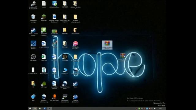Click the highlighted WinRAR archive on desktop
The height and width of the screenshot is (110, 196).
click(x=107, y=45)
